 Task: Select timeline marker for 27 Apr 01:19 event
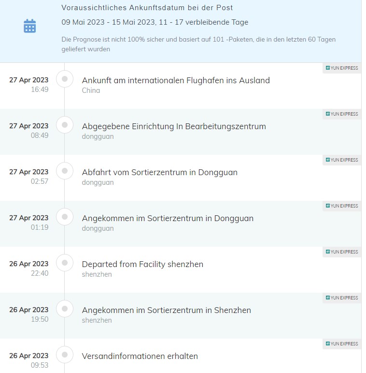(x=65, y=217)
